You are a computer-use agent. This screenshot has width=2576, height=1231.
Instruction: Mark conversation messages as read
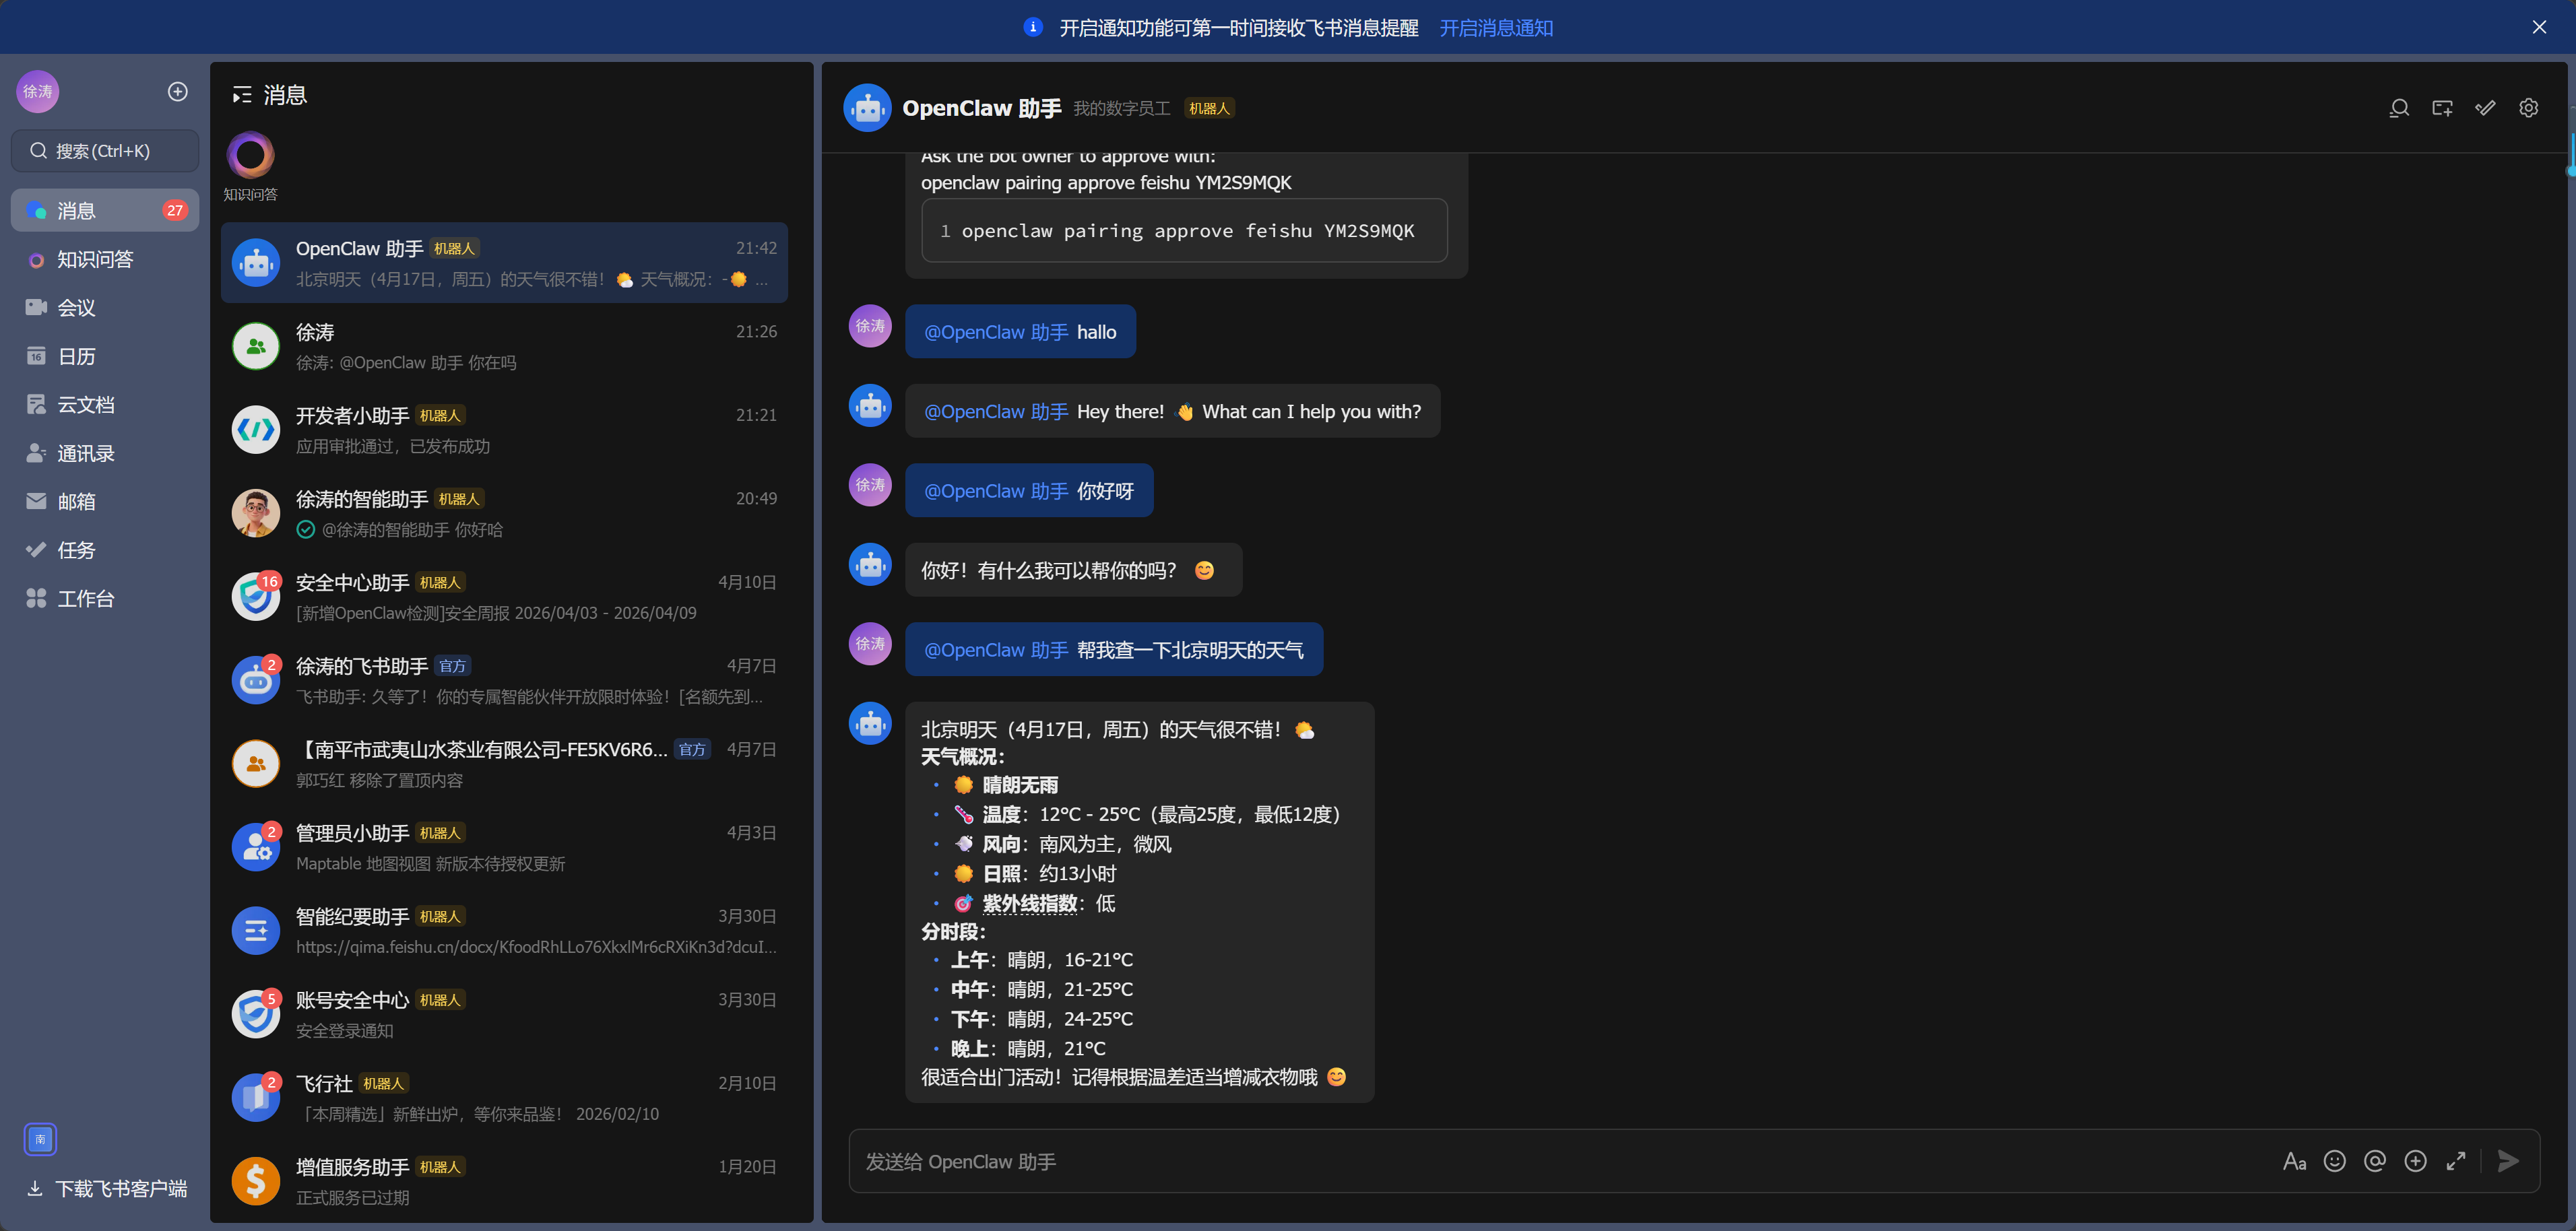click(2485, 108)
